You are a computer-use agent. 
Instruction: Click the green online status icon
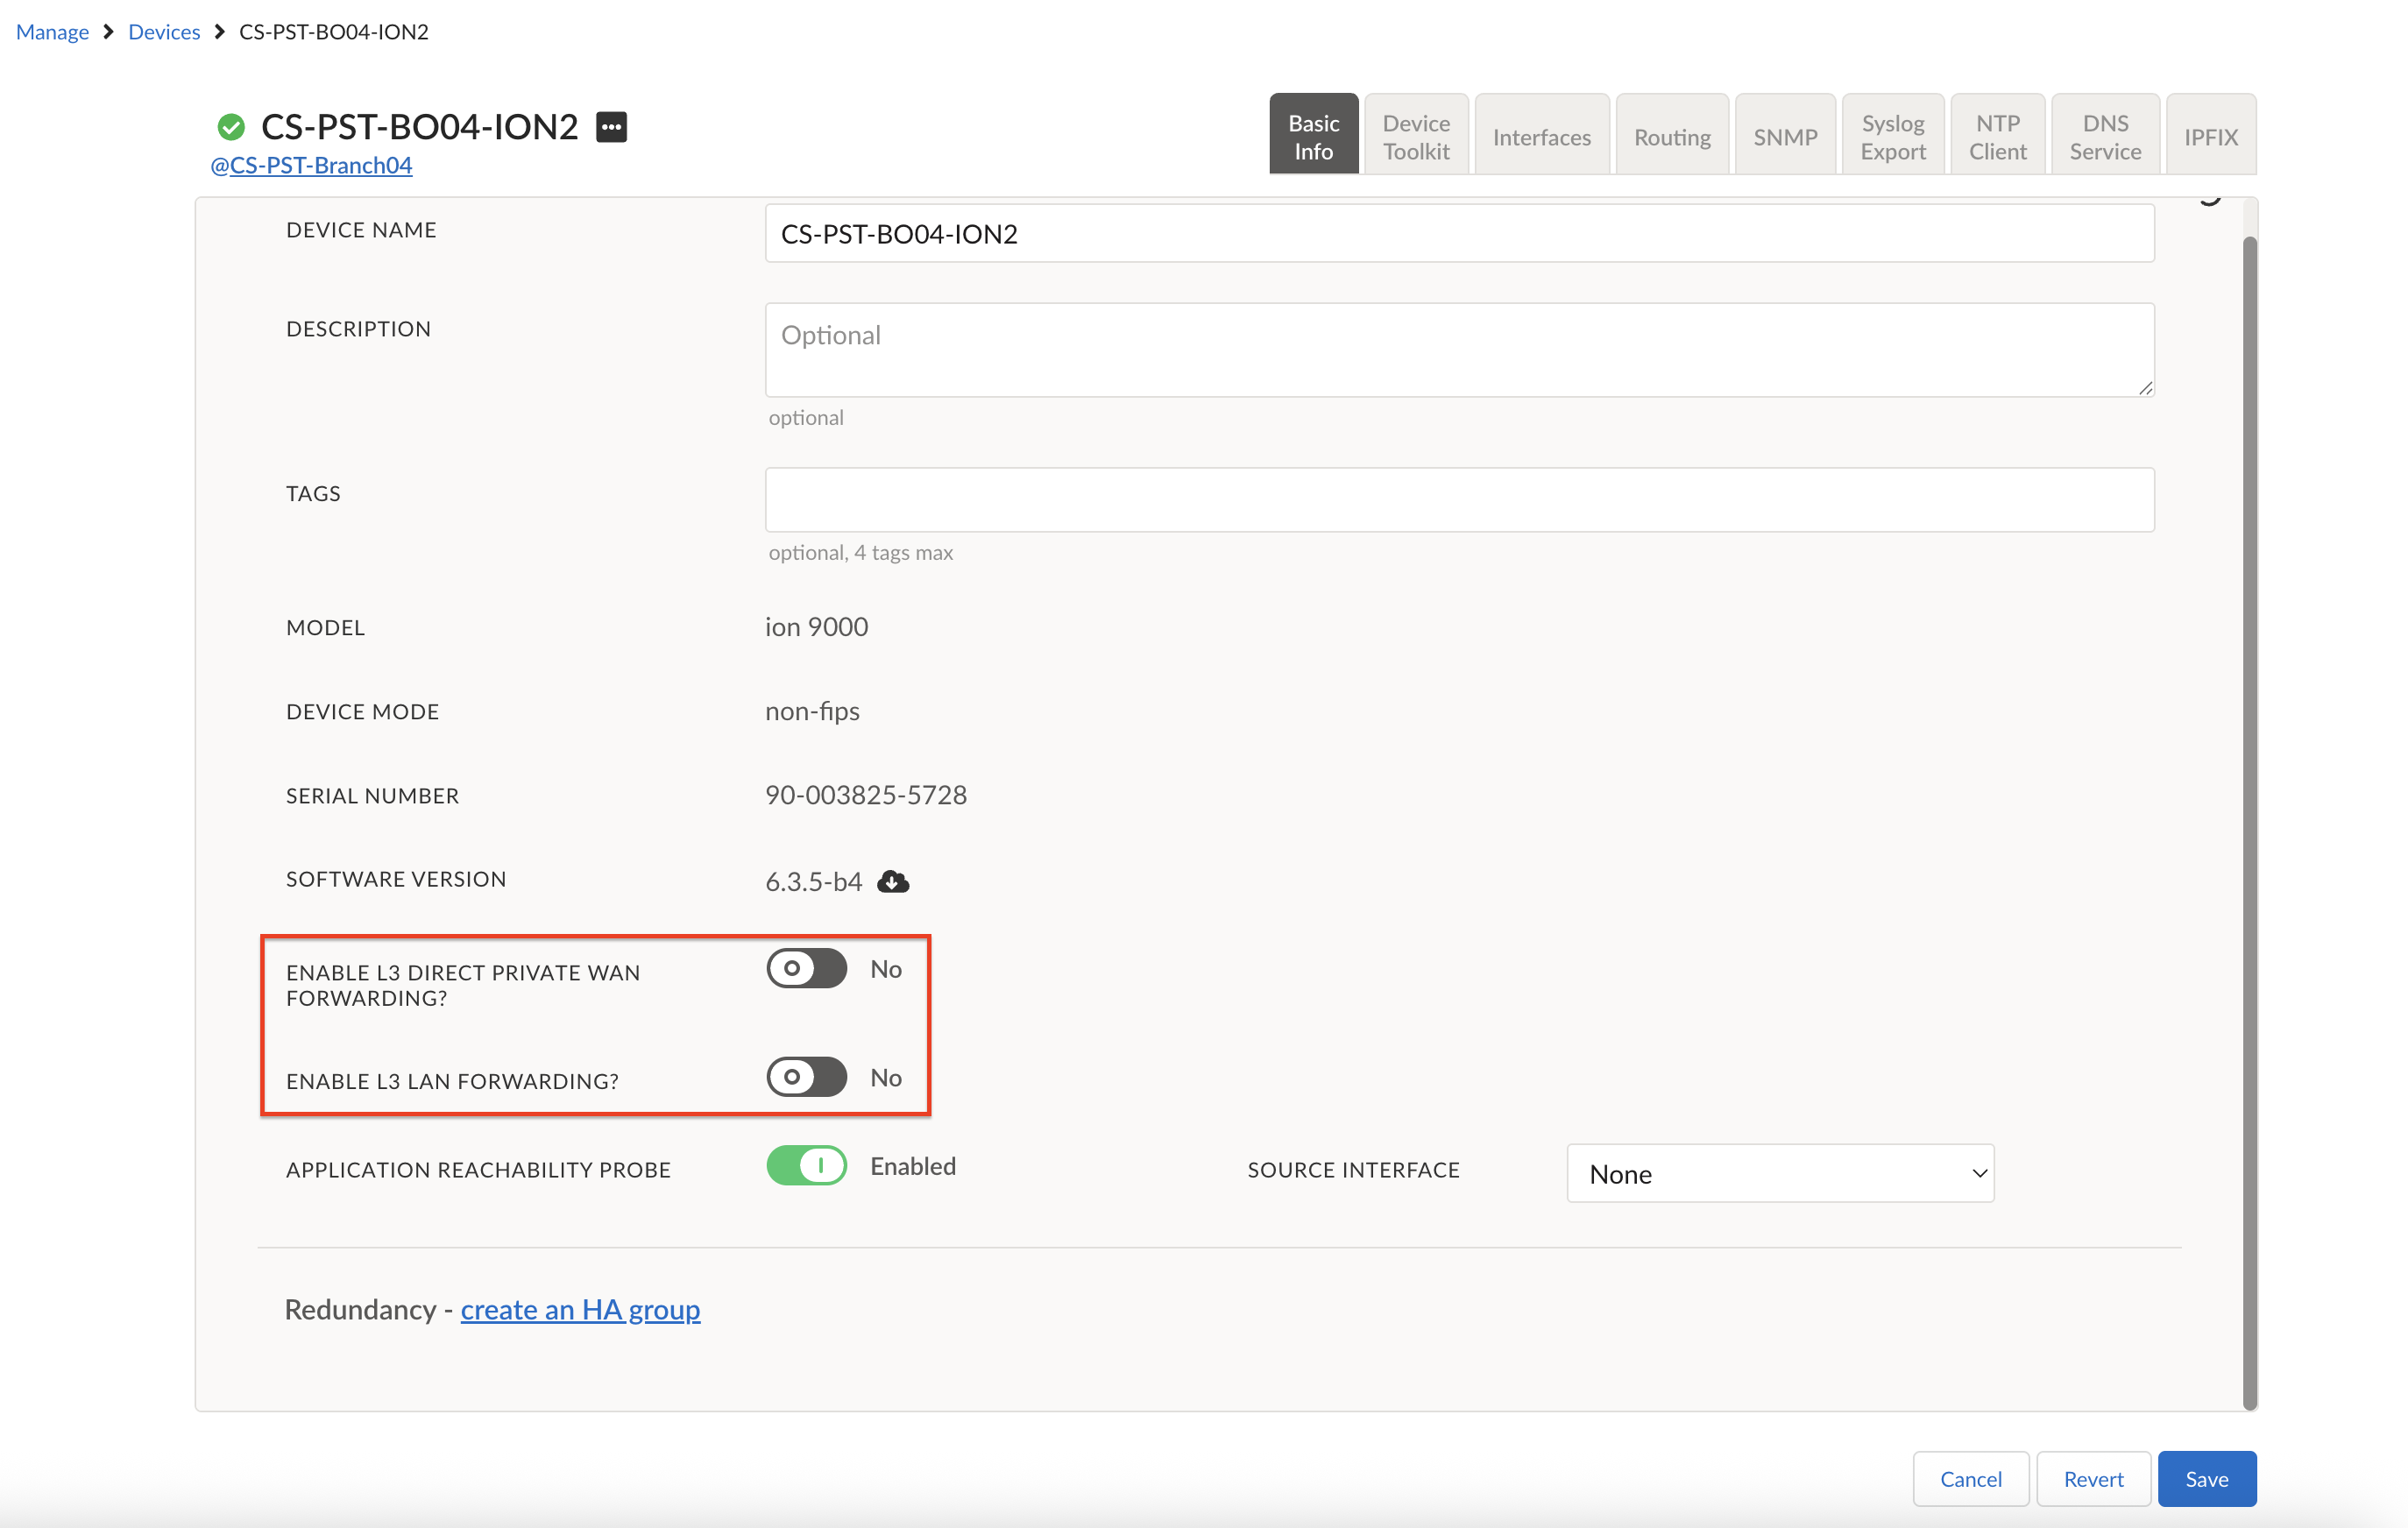[x=232, y=126]
